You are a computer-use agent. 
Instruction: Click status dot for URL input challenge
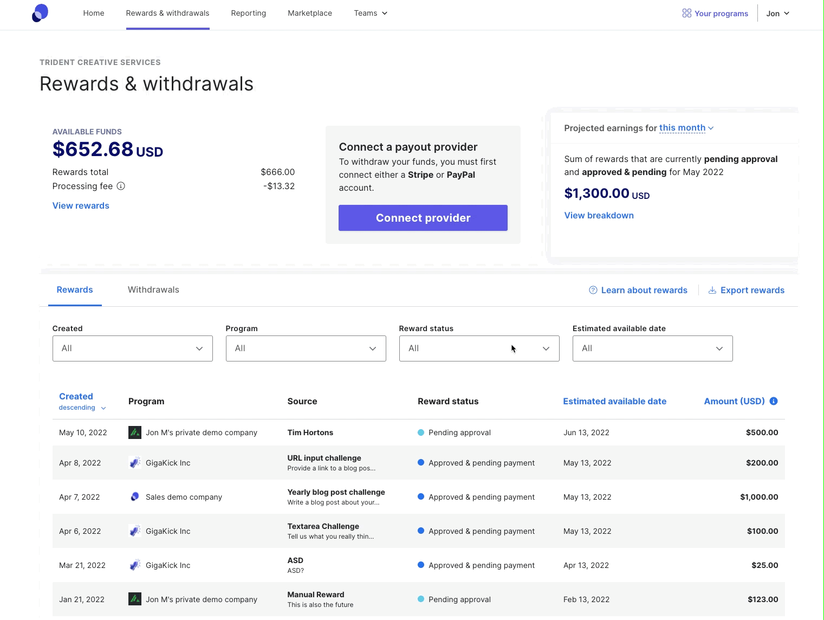[421, 463]
